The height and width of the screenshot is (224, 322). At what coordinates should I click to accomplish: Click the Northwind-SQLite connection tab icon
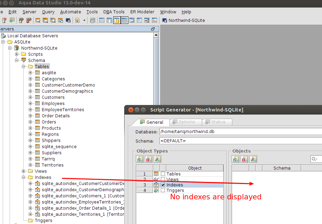pyautogui.click(x=165, y=20)
